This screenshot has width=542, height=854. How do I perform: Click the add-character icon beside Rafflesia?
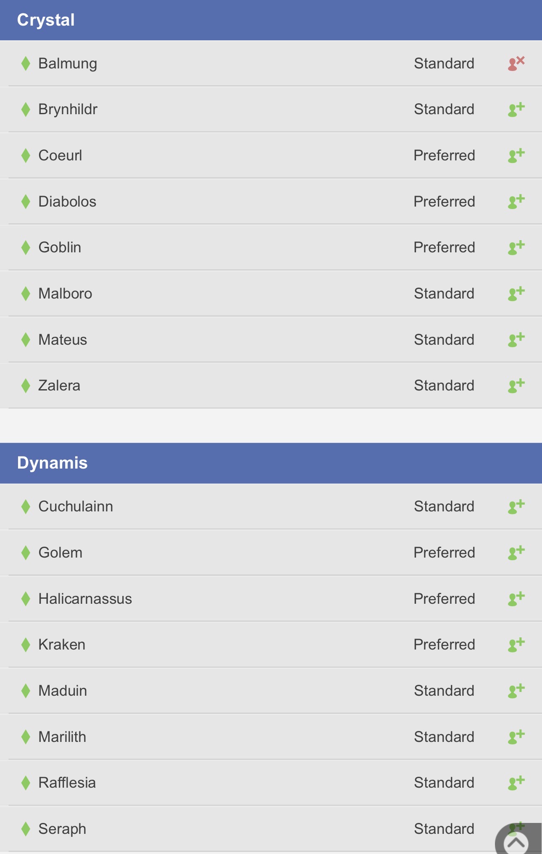click(x=516, y=783)
